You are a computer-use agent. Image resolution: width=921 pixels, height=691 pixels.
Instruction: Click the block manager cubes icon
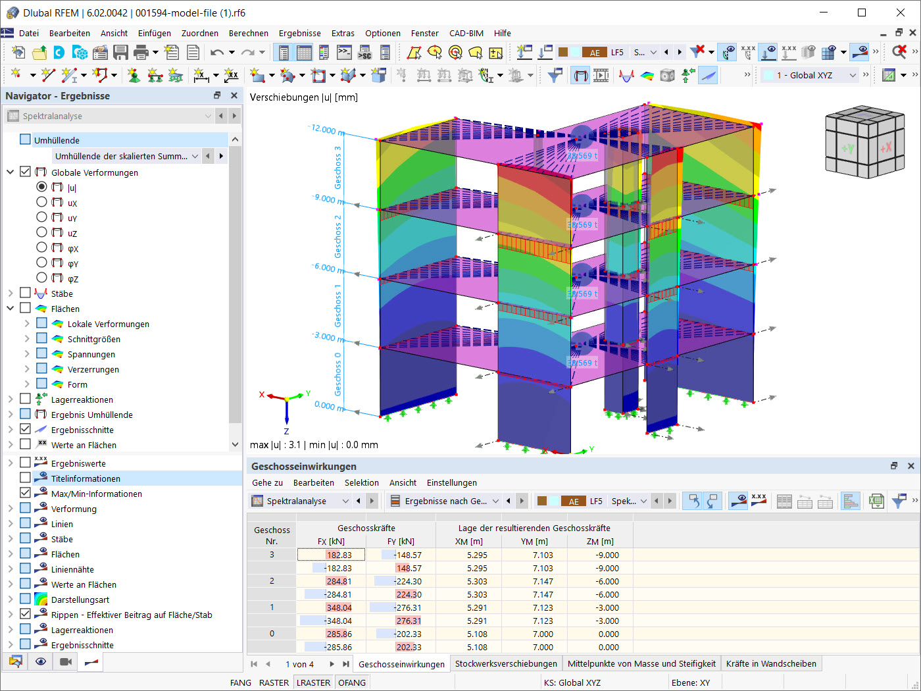pos(80,53)
